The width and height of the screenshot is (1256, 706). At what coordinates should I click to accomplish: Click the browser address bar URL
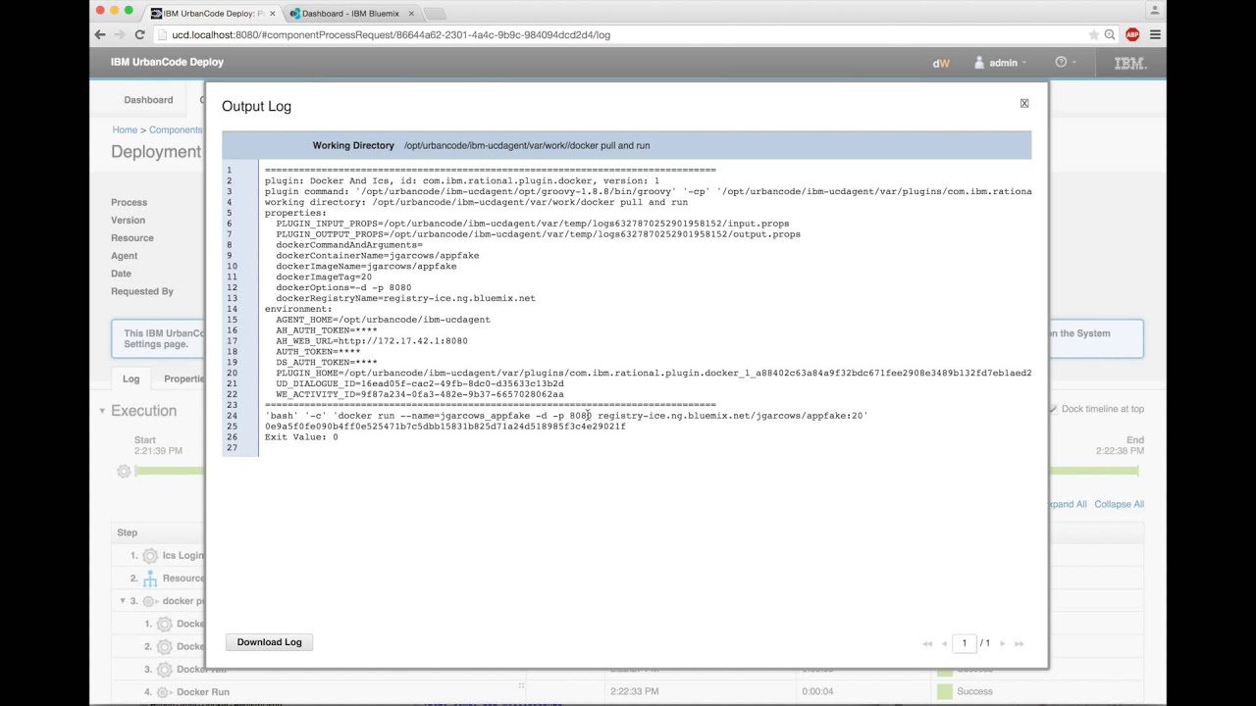(391, 34)
